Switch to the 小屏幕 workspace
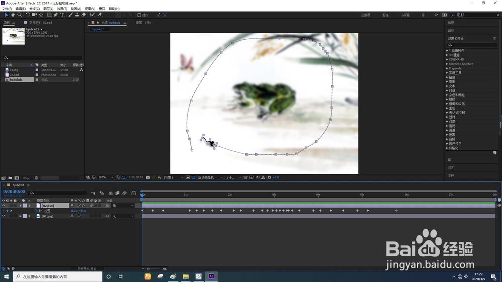 (405, 15)
